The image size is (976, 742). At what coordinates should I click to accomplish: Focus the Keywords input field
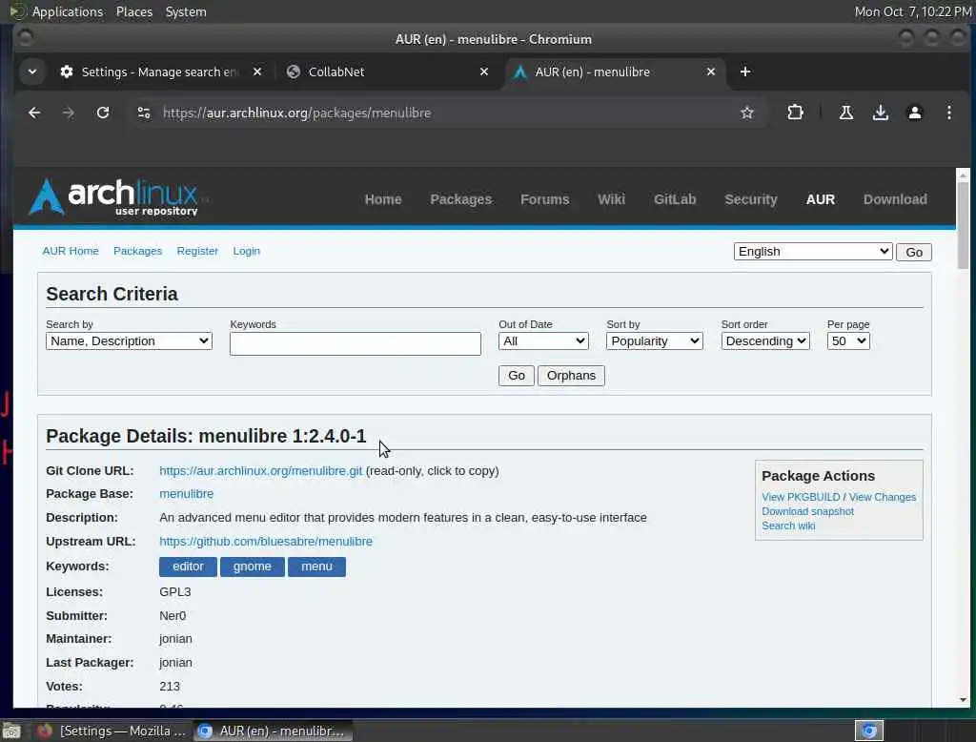click(x=355, y=344)
